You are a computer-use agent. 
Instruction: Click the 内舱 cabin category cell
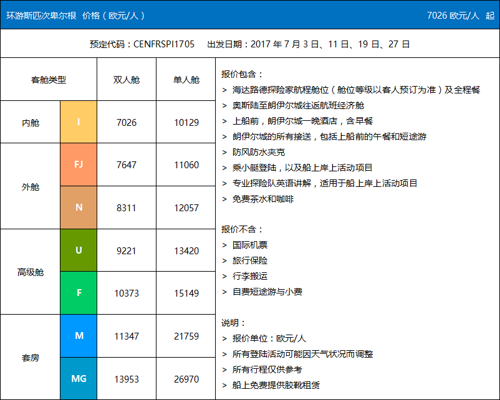tap(31, 123)
